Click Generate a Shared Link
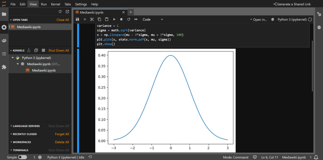This screenshot has height=160, width=323. (x=292, y=4)
